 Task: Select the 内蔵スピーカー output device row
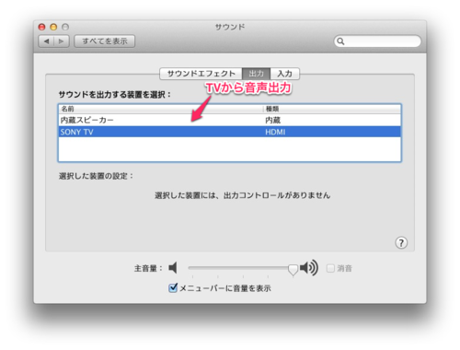230,120
